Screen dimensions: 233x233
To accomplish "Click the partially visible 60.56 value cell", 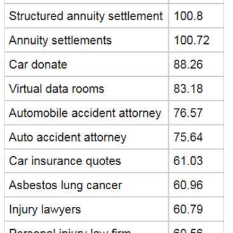I will coord(196,227).
